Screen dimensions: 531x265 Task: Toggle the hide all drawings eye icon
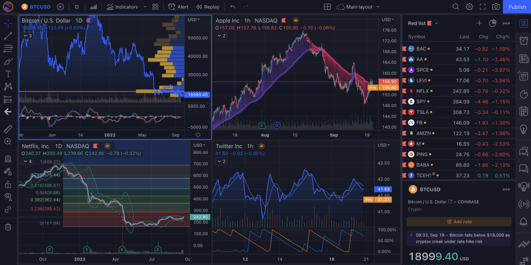coord(8,196)
